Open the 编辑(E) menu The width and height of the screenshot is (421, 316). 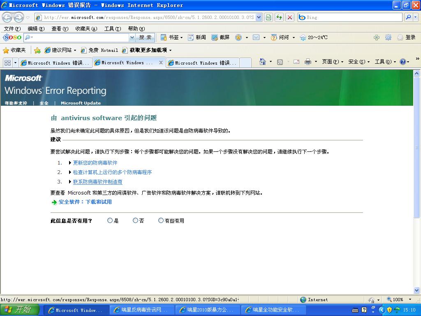point(36,29)
